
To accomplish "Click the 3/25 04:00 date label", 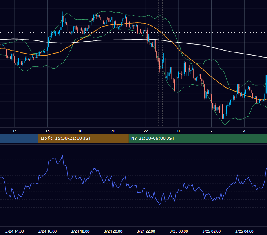I will [x=244, y=231].
